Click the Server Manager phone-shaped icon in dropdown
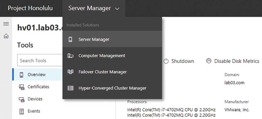The image size is (262, 119). [x=70, y=39]
